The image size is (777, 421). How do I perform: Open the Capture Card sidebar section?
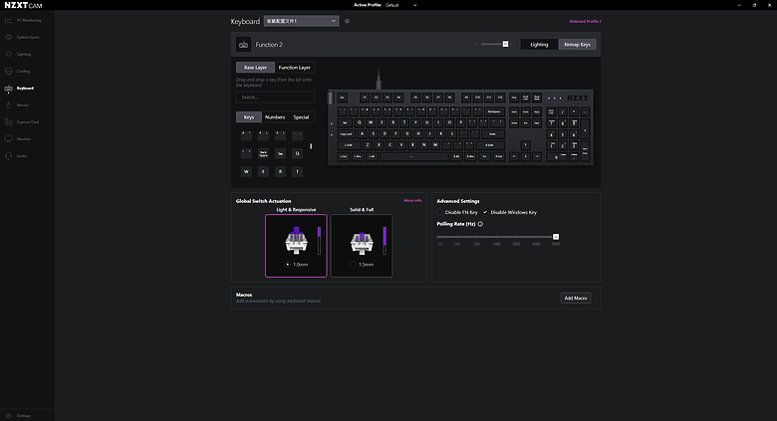click(22, 121)
